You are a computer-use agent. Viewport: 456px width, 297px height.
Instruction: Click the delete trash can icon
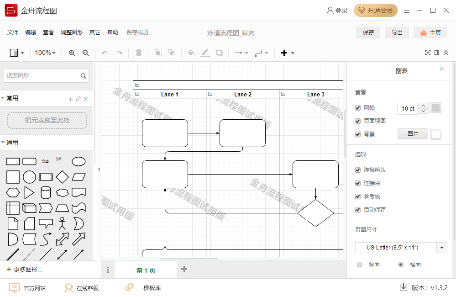point(139,53)
